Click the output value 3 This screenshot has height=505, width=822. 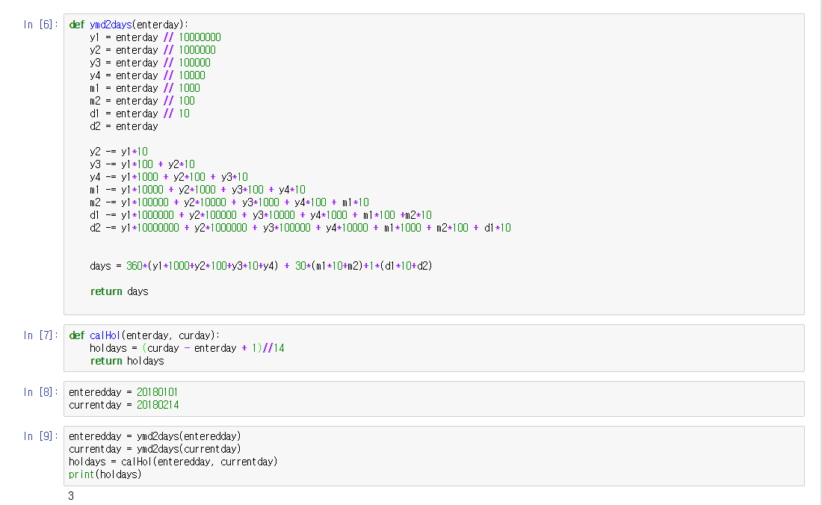pyautogui.click(x=71, y=495)
